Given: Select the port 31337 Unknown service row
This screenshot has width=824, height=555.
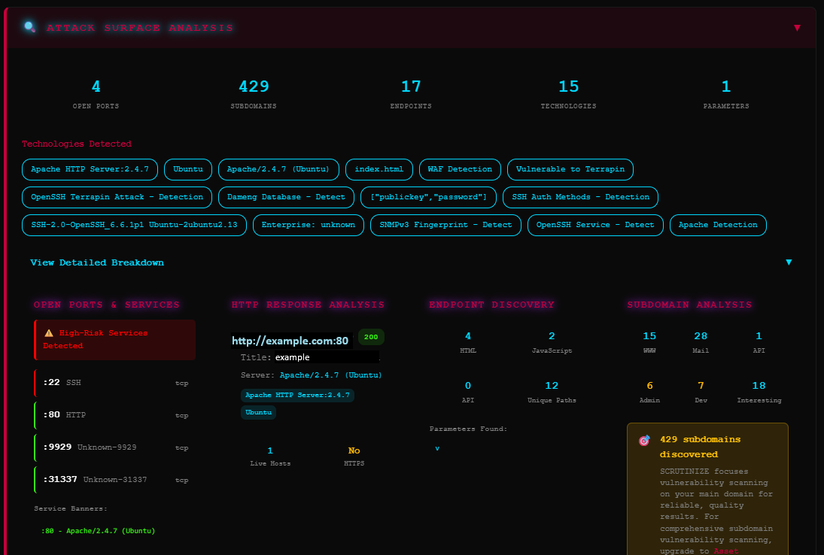Looking at the screenshot, I should [114, 480].
